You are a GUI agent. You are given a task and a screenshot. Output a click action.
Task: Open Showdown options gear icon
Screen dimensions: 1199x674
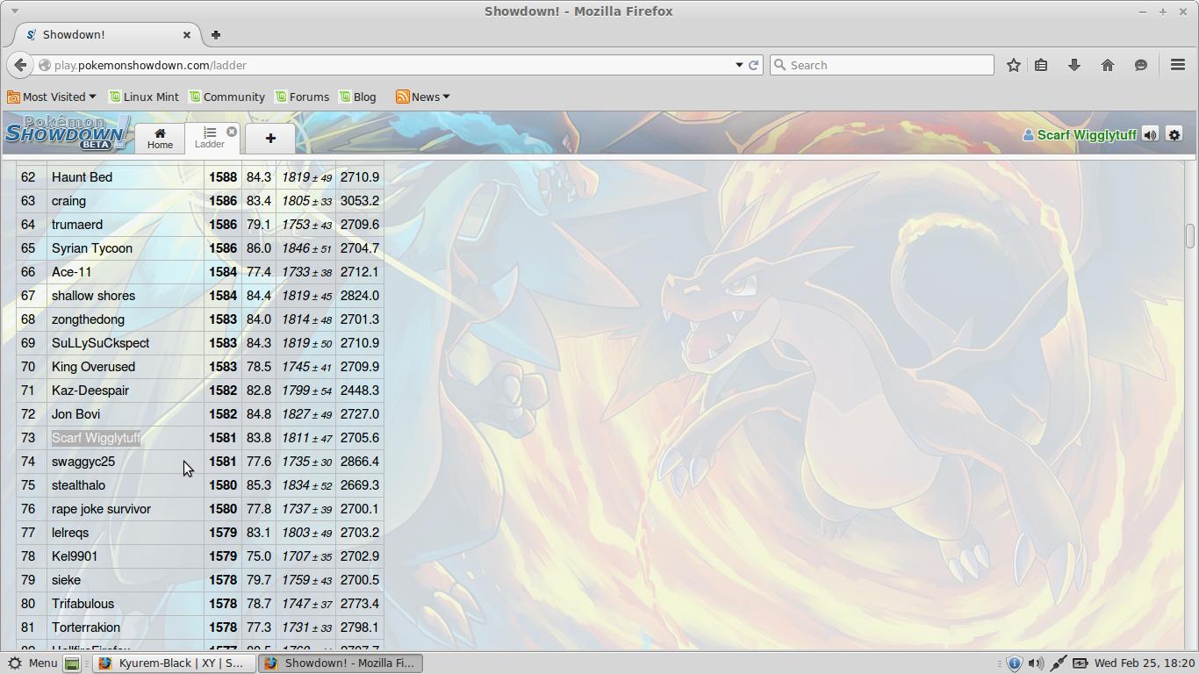pyautogui.click(x=1174, y=135)
